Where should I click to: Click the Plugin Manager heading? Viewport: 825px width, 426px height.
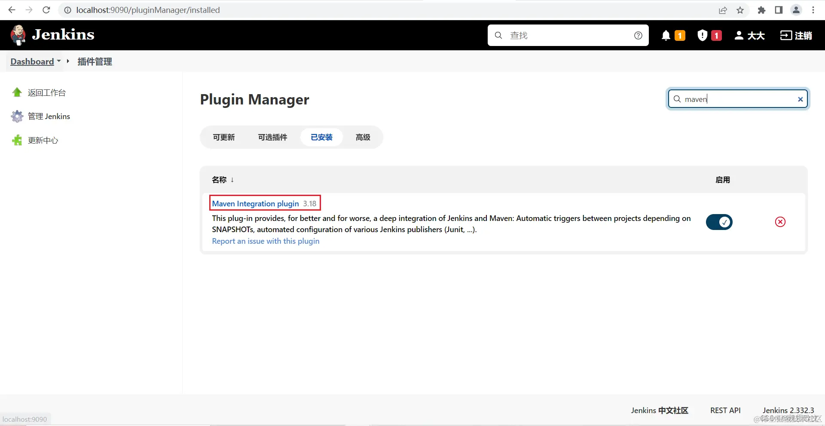pyautogui.click(x=254, y=99)
